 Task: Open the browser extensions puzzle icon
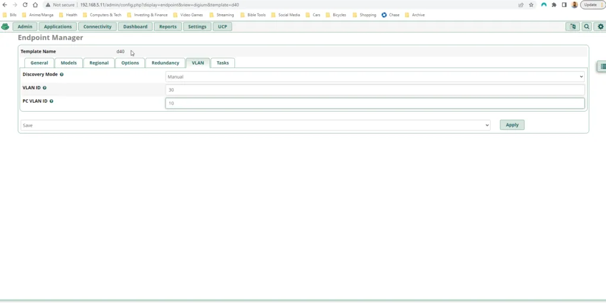click(554, 5)
